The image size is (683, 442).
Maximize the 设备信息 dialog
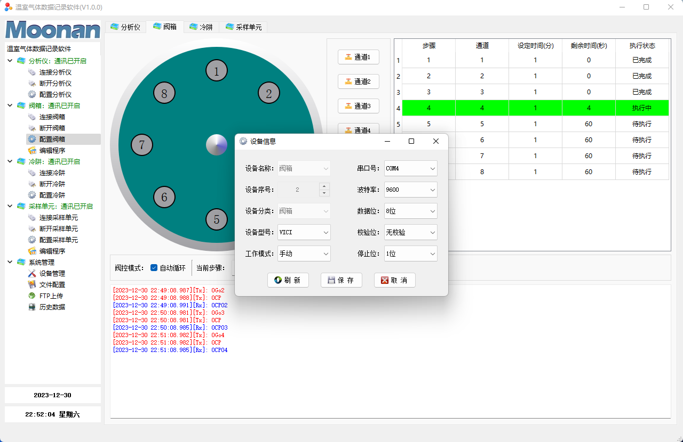[x=411, y=141]
